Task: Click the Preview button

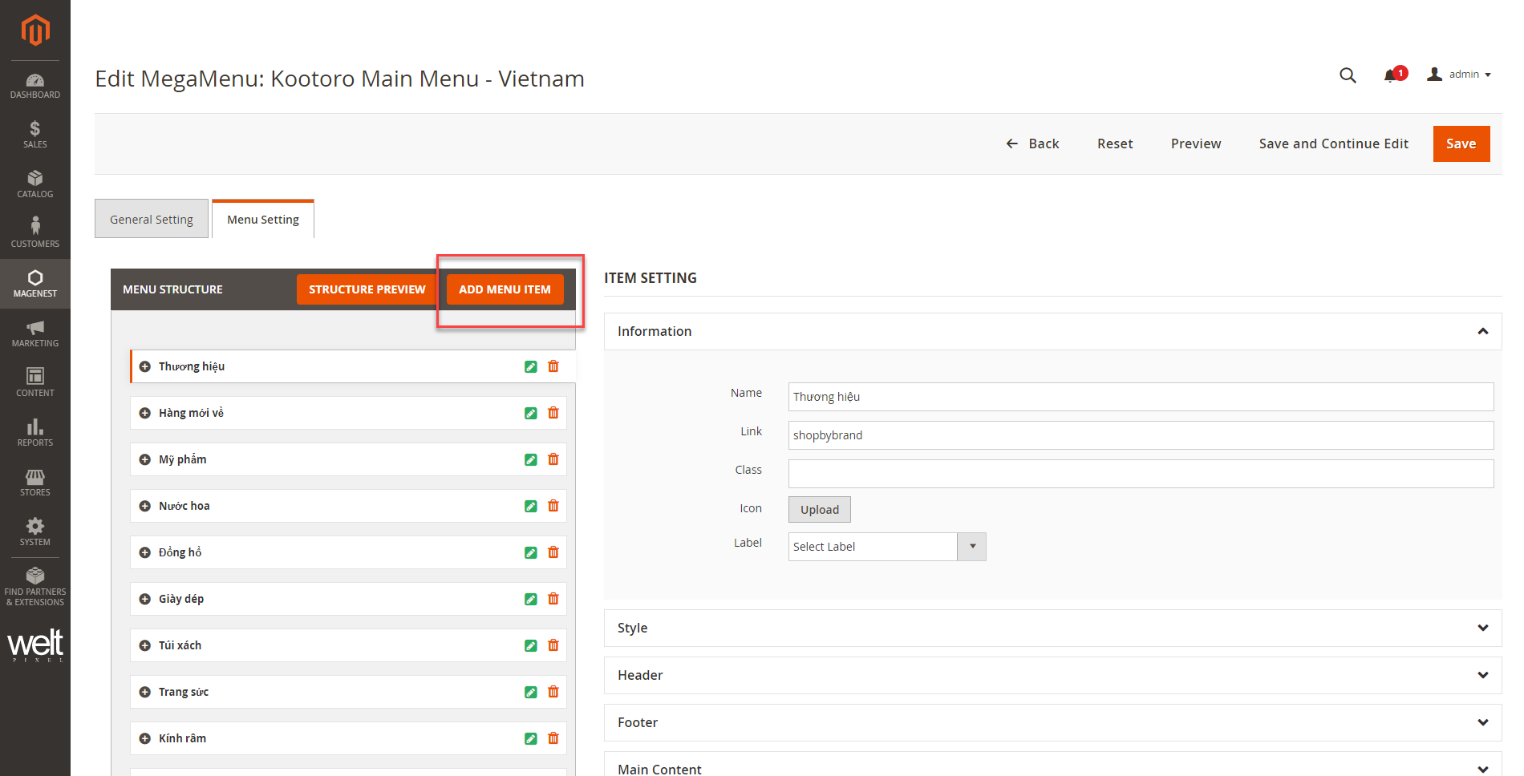Action: [x=1196, y=143]
